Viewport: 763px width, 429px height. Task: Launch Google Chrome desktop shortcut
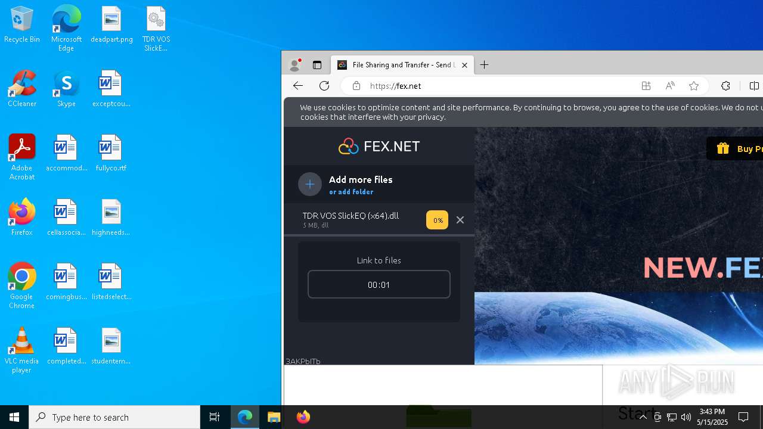point(22,286)
